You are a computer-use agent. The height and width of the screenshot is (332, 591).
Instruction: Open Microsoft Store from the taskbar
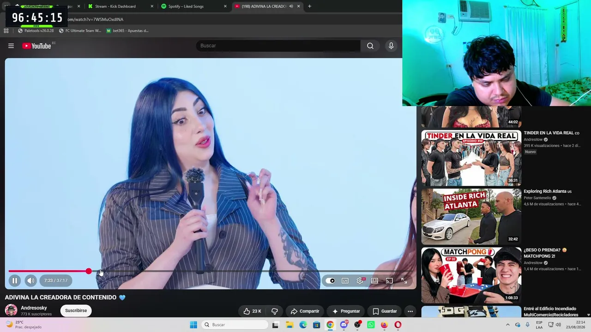pyautogui.click(x=316, y=325)
